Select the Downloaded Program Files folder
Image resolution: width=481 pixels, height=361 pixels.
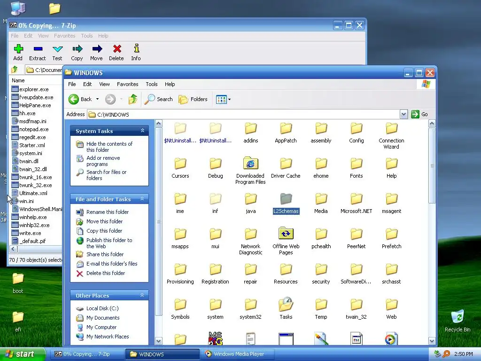tap(251, 171)
